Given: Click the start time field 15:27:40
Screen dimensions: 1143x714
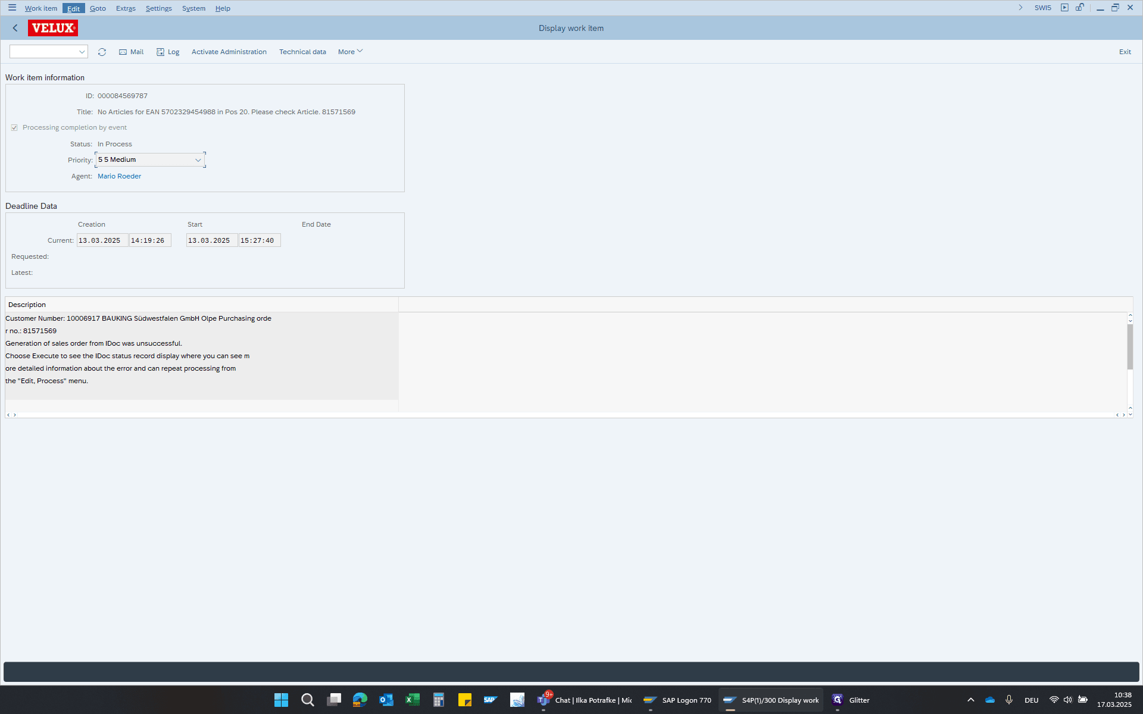Looking at the screenshot, I should coord(260,240).
